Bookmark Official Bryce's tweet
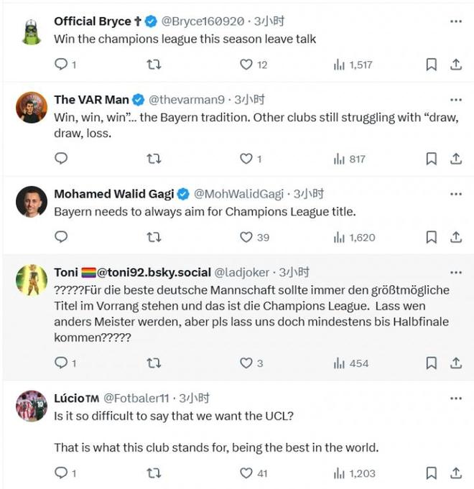The image size is (474, 489). (x=431, y=65)
